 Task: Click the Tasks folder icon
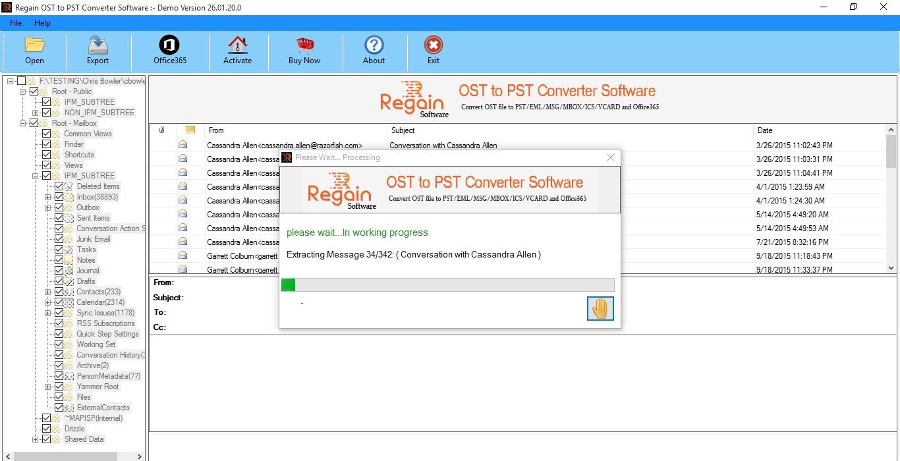tap(69, 250)
